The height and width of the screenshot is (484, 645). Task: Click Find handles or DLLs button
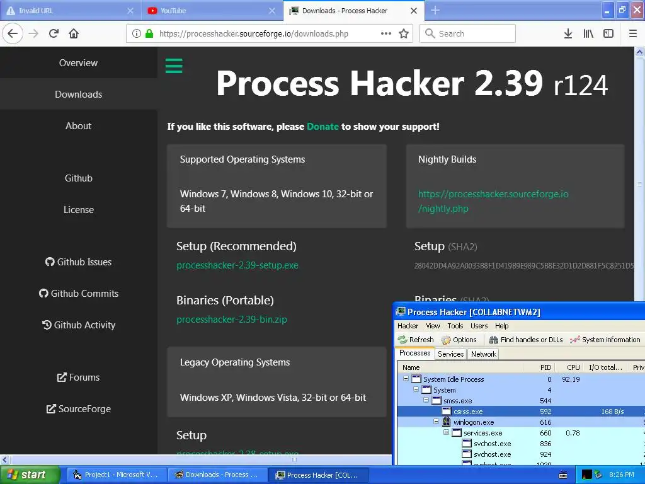tap(526, 340)
